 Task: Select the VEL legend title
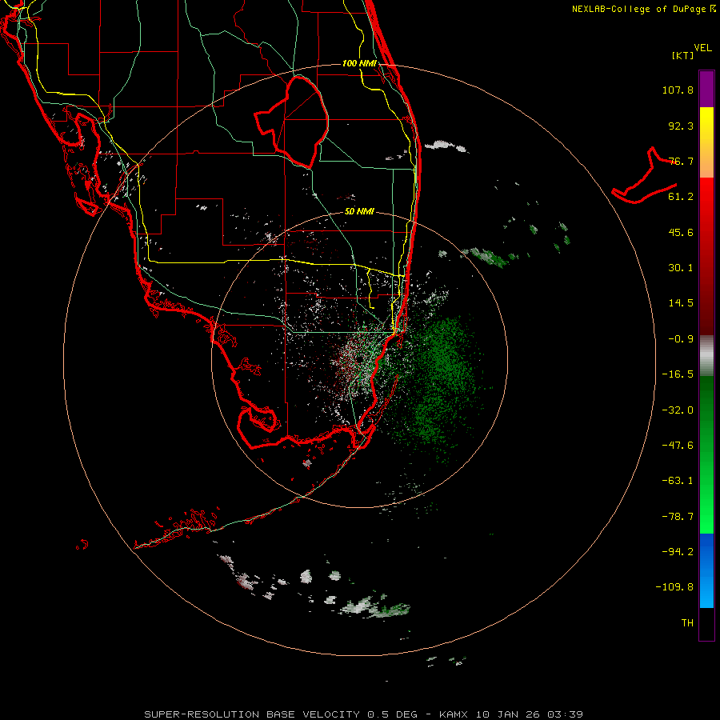point(702,48)
